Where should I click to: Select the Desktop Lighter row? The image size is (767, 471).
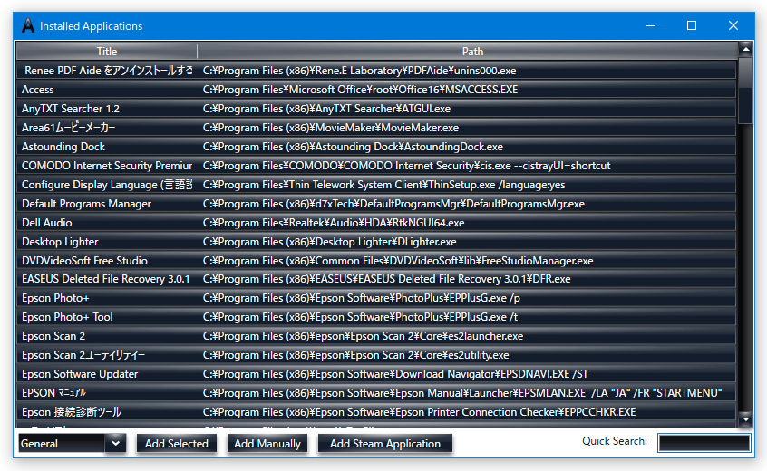coord(376,242)
